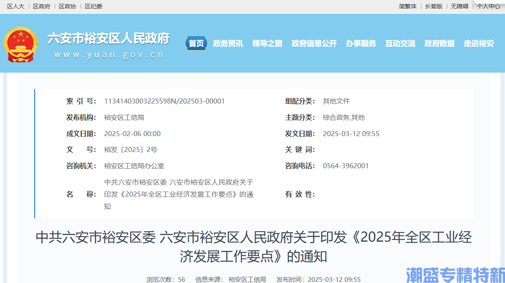Click the 裕安区工信局 information source text
This screenshot has height=283, width=505.
247,279
